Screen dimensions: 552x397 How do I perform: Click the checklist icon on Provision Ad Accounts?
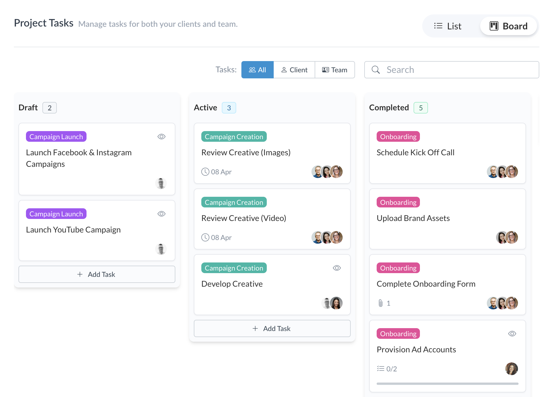click(x=381, y=369)
